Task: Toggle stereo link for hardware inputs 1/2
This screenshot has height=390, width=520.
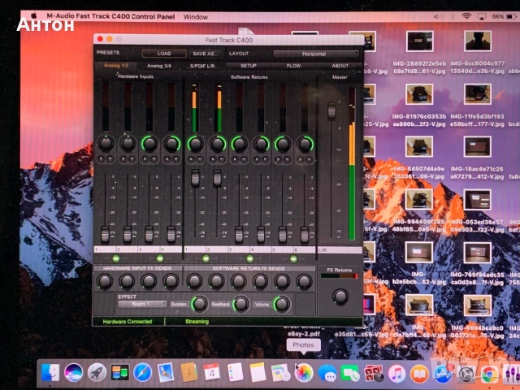Action: click(x=115, y=258)
